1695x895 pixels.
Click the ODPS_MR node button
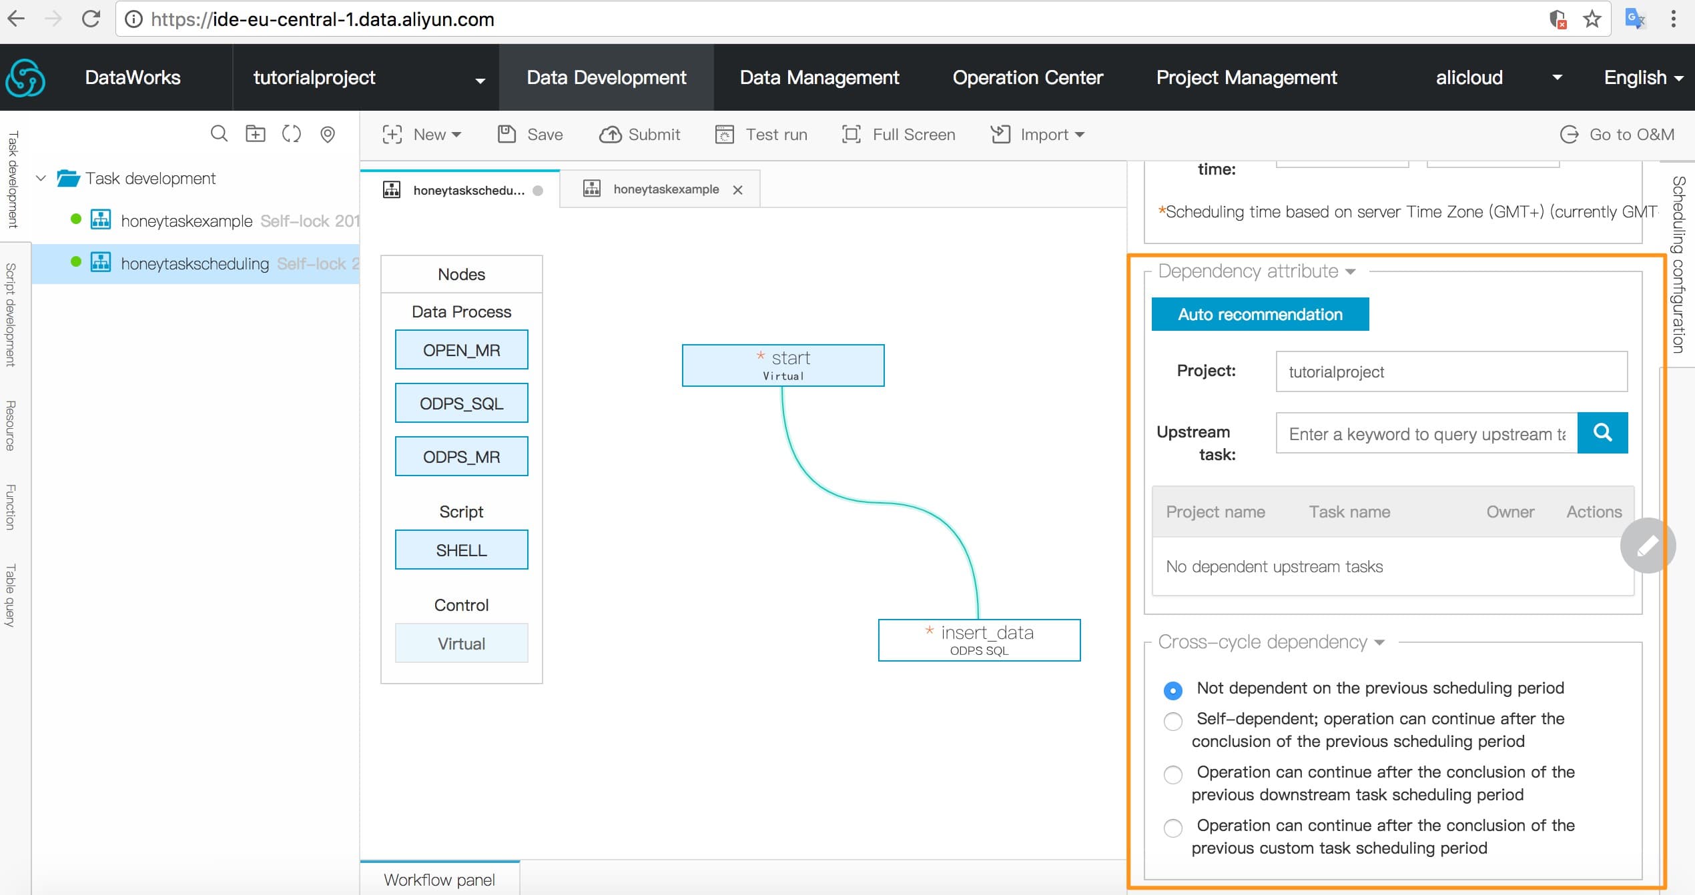click(461, 456)
